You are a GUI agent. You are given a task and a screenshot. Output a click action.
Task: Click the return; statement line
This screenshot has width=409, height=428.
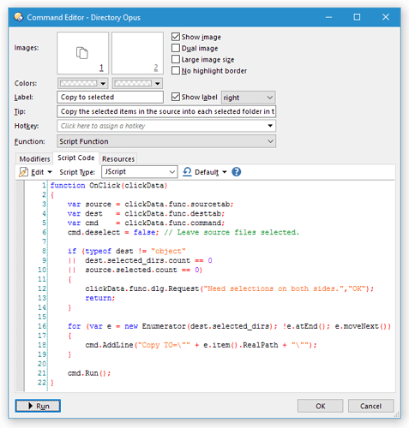pos(100,298)
